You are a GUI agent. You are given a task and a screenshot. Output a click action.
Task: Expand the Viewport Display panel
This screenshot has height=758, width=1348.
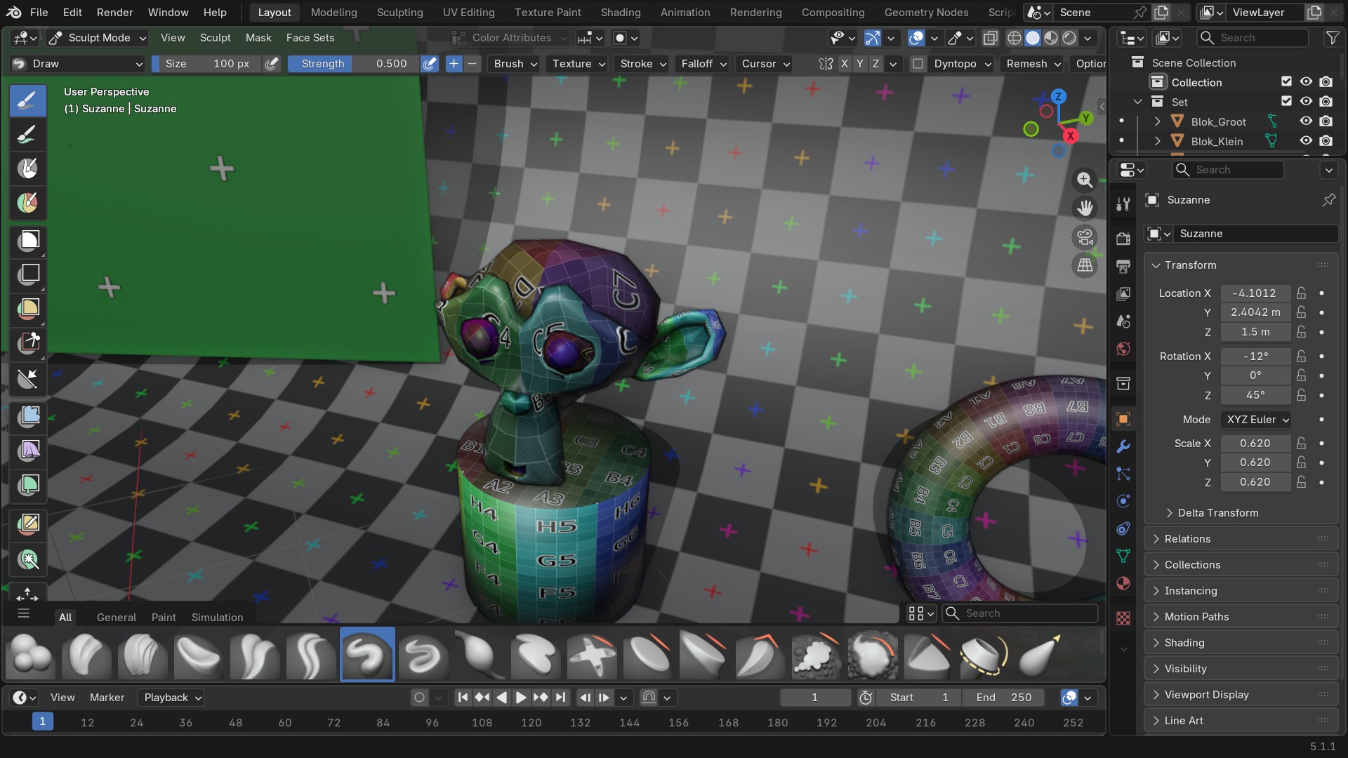click(1241, 695)
